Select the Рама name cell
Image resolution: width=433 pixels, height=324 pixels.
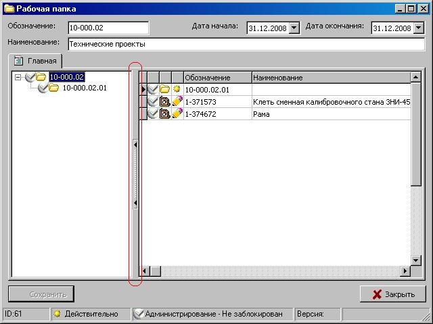click(332, 114)
